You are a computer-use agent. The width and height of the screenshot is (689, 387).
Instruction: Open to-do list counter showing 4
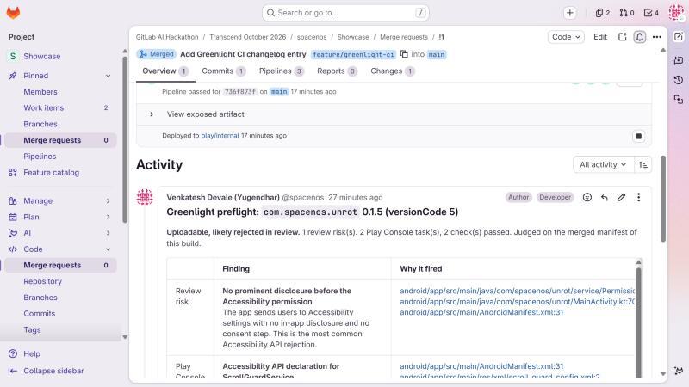[651, 13]
